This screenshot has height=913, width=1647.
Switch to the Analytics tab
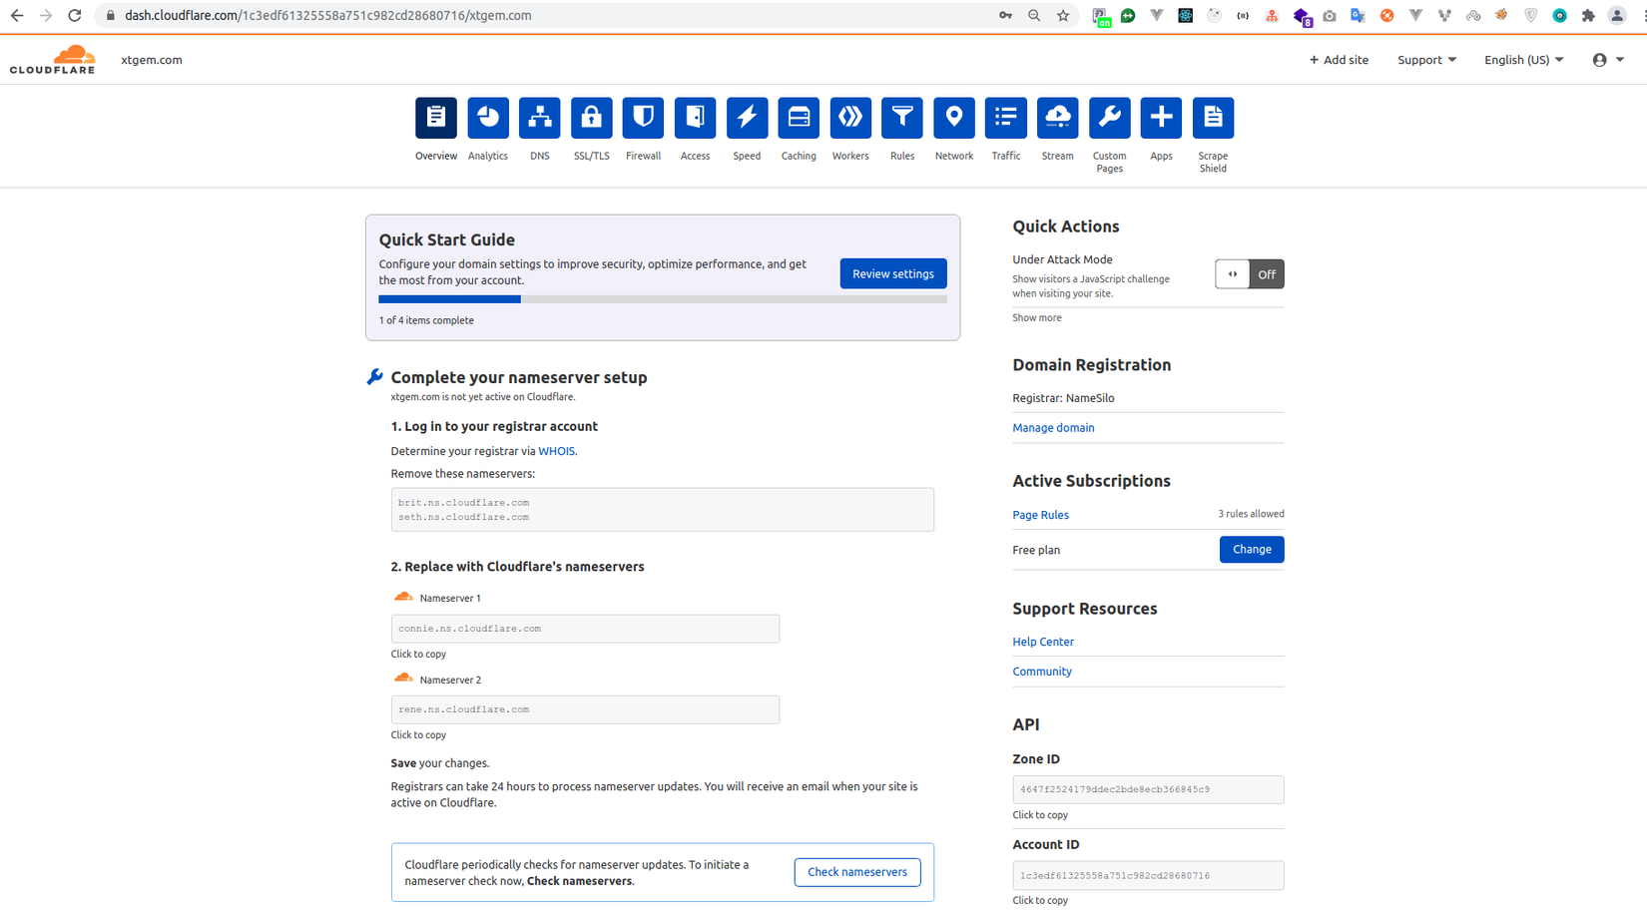tap(488, 118)
